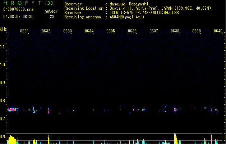Click the 0.6 kHz axis label
The height and width of the screenshot is (144, 226).
[3, 137]
